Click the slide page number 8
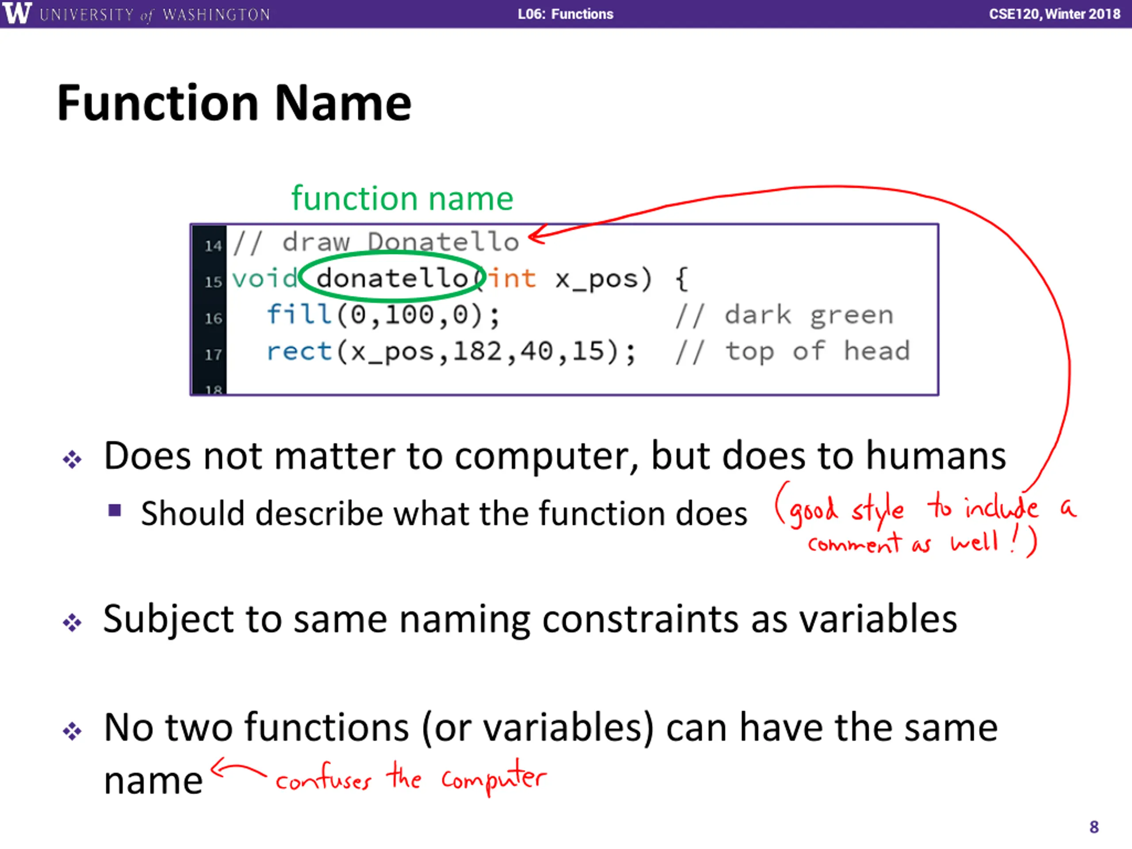The image size is (1132, 849). click(1094, 827)
